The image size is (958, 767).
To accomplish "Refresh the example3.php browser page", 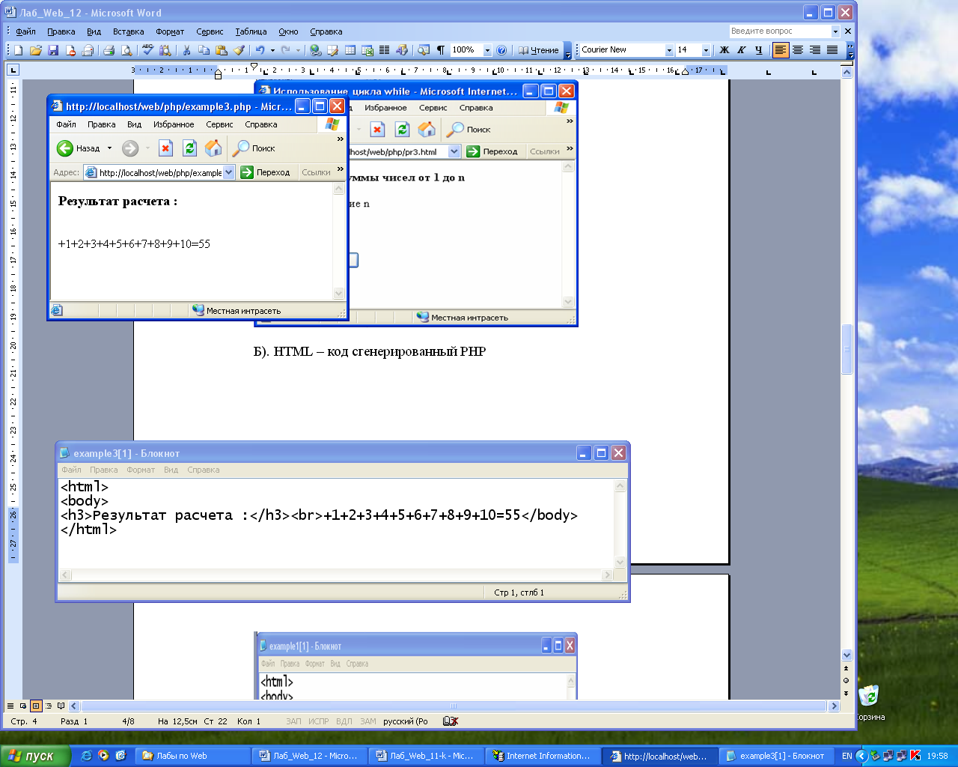I will point(189,148).
